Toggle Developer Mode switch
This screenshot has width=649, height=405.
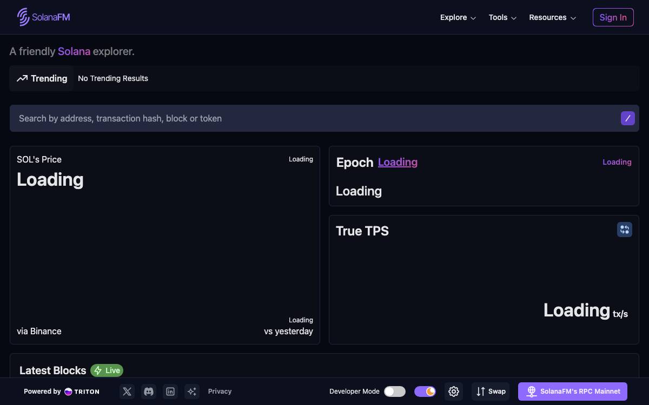(395, 391)
